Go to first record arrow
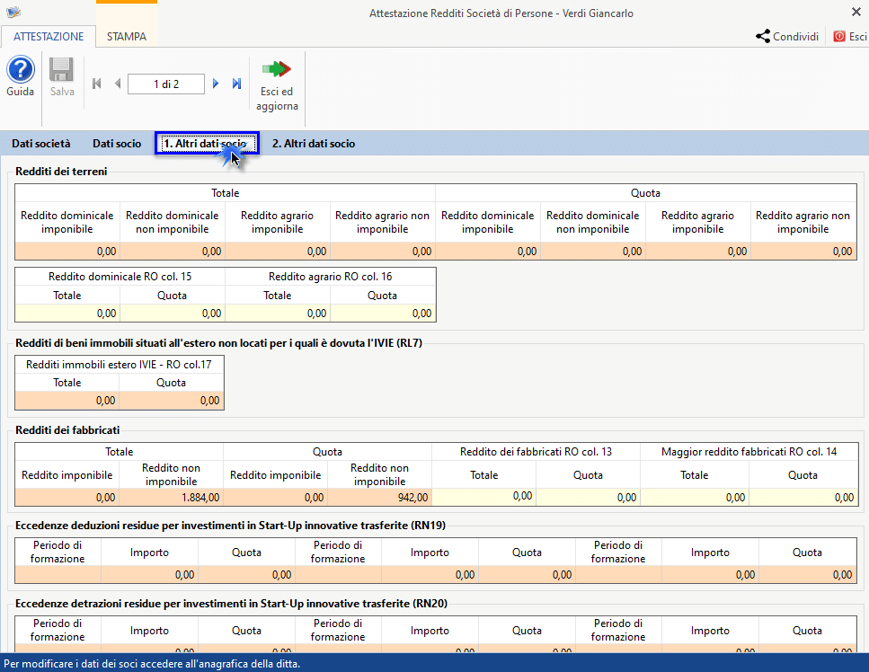Screen dimensions: 869x672 point(96,84)
